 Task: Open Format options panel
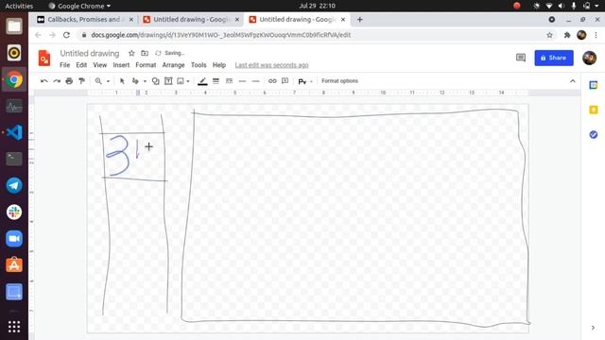(x=340, y=81)
